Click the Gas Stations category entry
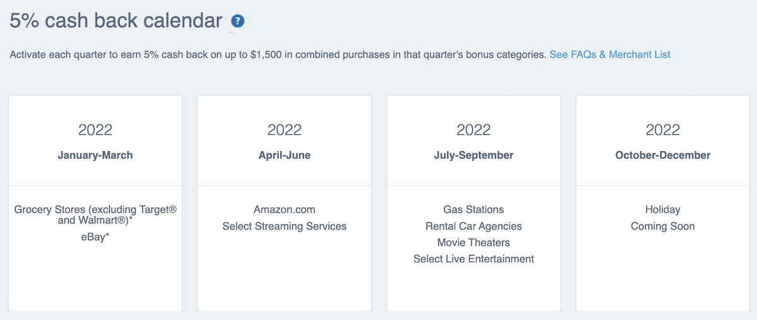This screenshot has height=320, width=757. [x=474, y=210]
